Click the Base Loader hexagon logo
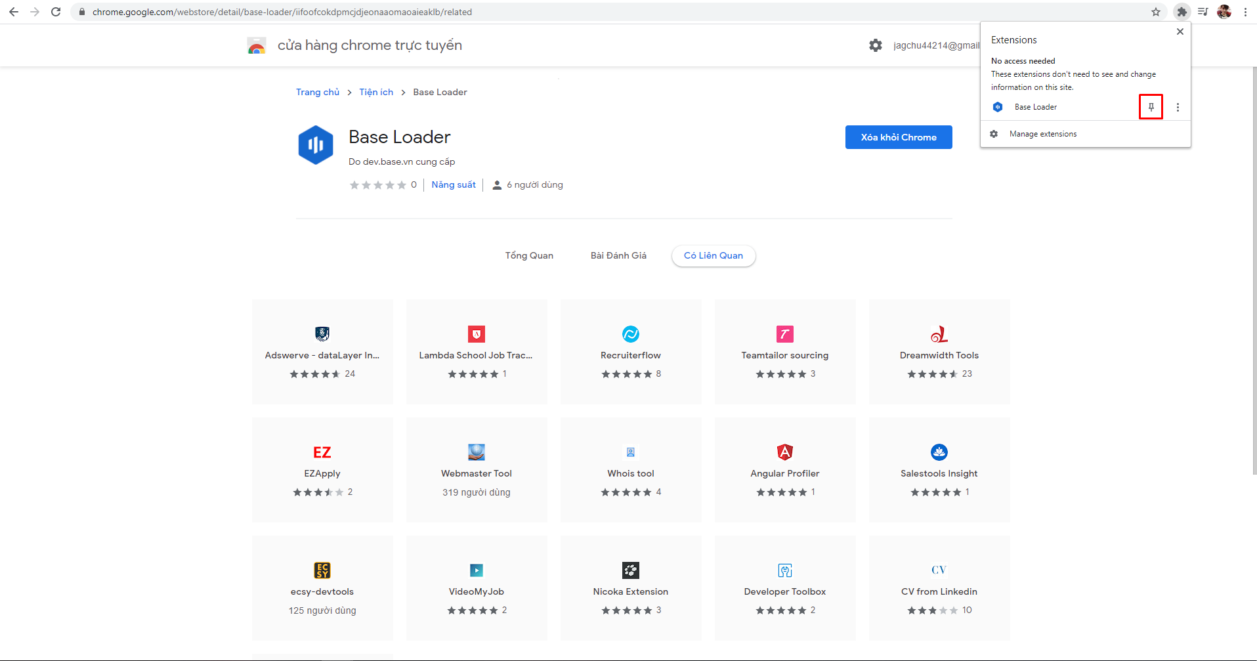The image size is (1257, 661). click(x=316, y=145)
